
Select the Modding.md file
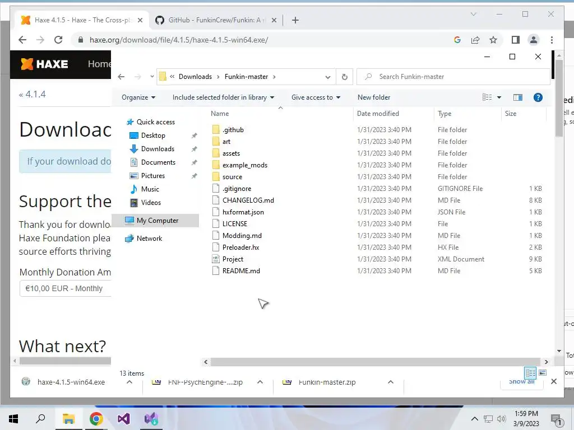click(x=242, y=236)
